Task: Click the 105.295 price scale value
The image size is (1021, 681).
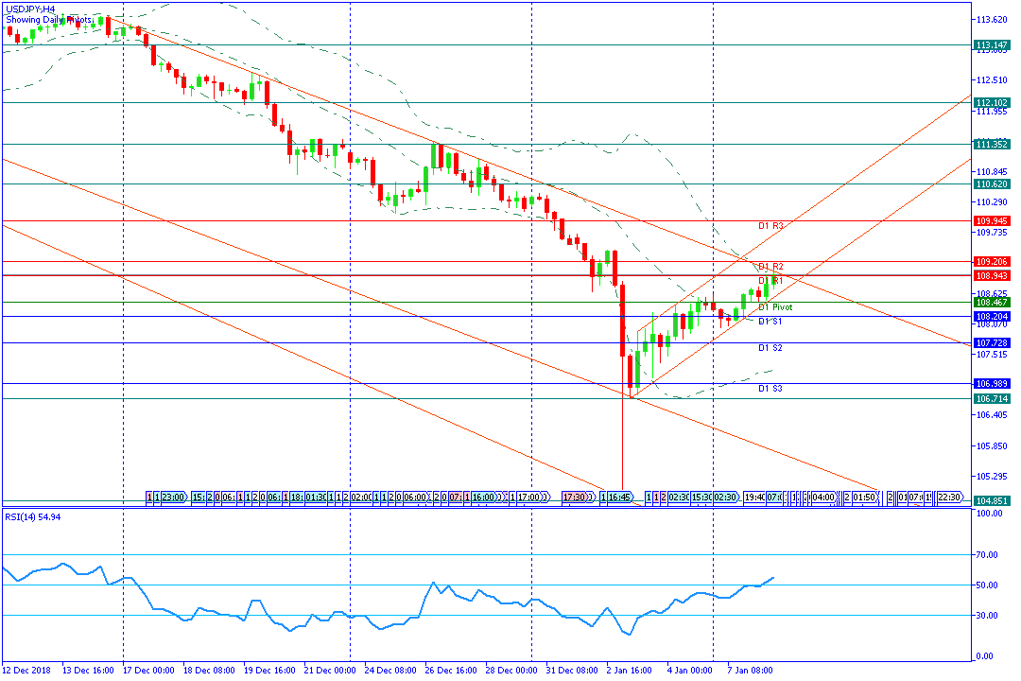Action: (992, 477)
